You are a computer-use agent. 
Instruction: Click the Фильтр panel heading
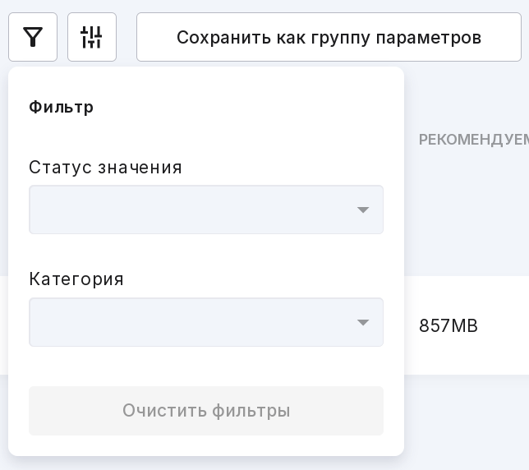click(x=61, y=108)
